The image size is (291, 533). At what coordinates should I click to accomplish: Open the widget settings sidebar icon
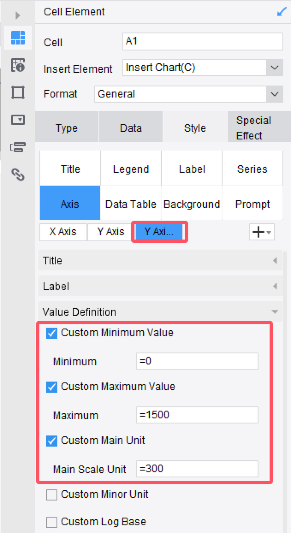pos(18,120)
